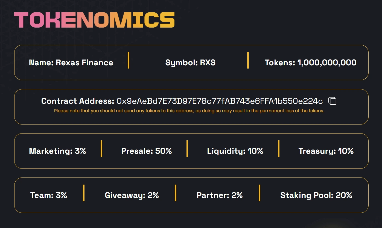Click the TOKENOMICS heading
Image resolution: width=382 pixels, height=228 pixels.
[94, 19]
